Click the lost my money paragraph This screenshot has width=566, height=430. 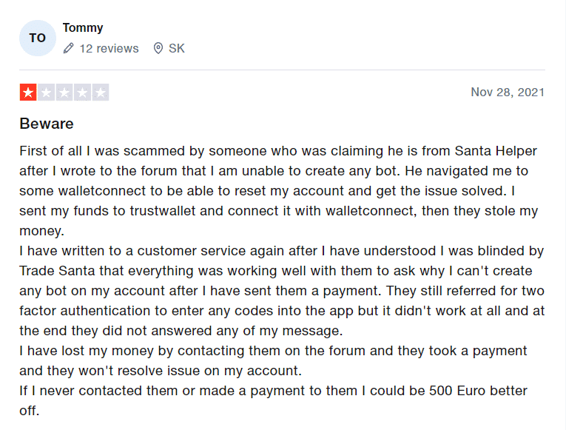(x=273, y=360)
